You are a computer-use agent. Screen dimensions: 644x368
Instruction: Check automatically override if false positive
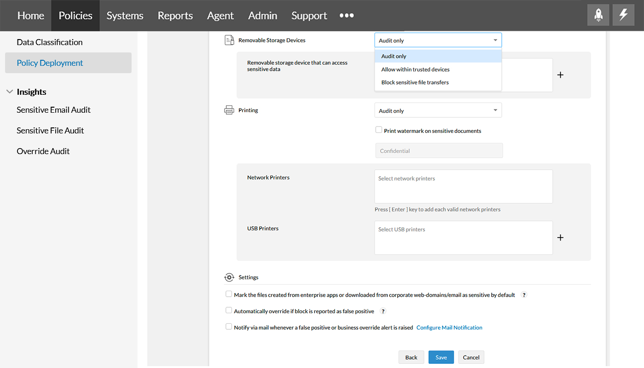click(229, 310)
